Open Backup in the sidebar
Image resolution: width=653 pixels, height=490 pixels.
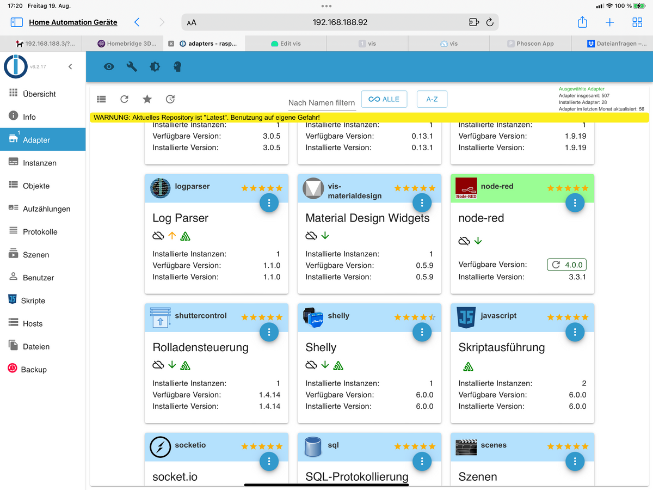pyautogui.click(x=42, y=369)
